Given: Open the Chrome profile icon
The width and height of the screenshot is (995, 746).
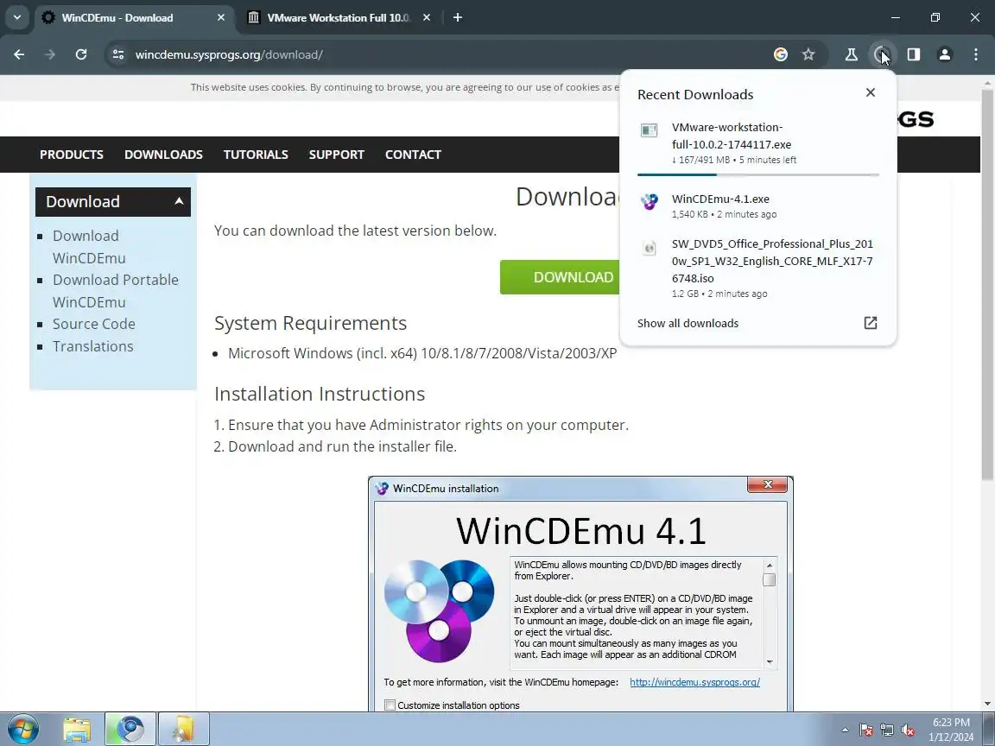Looking at the screenshot, I should [944, 54].
